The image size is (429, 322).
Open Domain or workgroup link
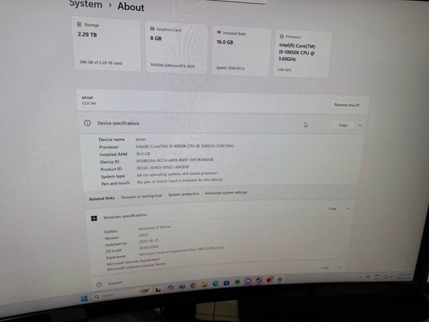[x=142, y=196]
